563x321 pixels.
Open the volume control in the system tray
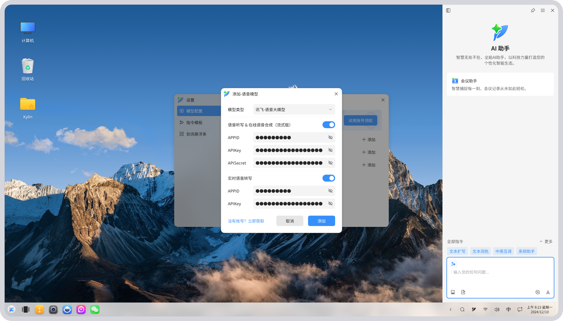497,309
